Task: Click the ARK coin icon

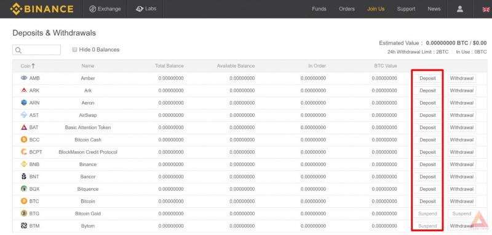Action: 24,90
